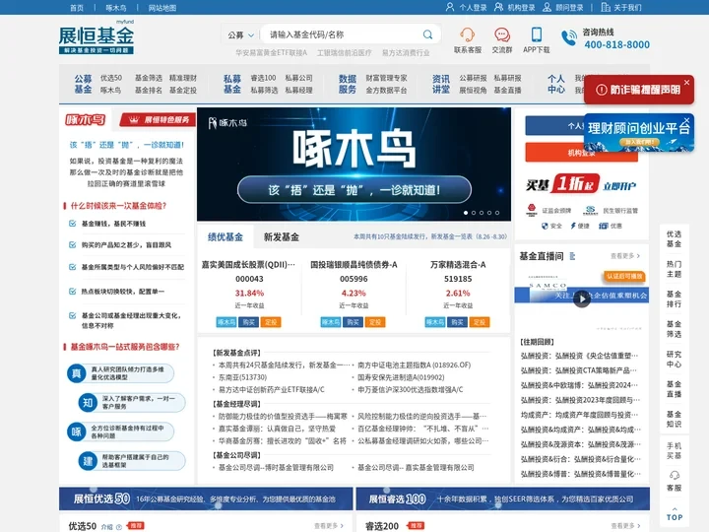Open 国寿安保先进制造A(019902) link

[401, 377]
